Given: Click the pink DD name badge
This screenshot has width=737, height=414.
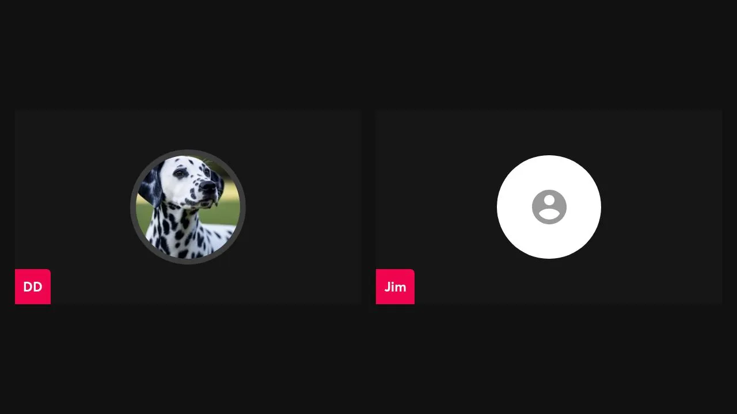Looking at the screenshot, I should [x=33, y=286].
